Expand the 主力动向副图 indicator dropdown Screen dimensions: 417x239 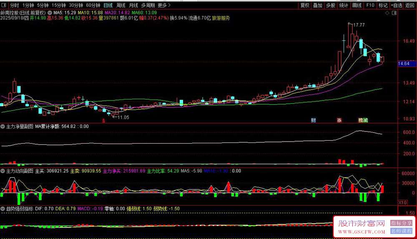[3, 171]
